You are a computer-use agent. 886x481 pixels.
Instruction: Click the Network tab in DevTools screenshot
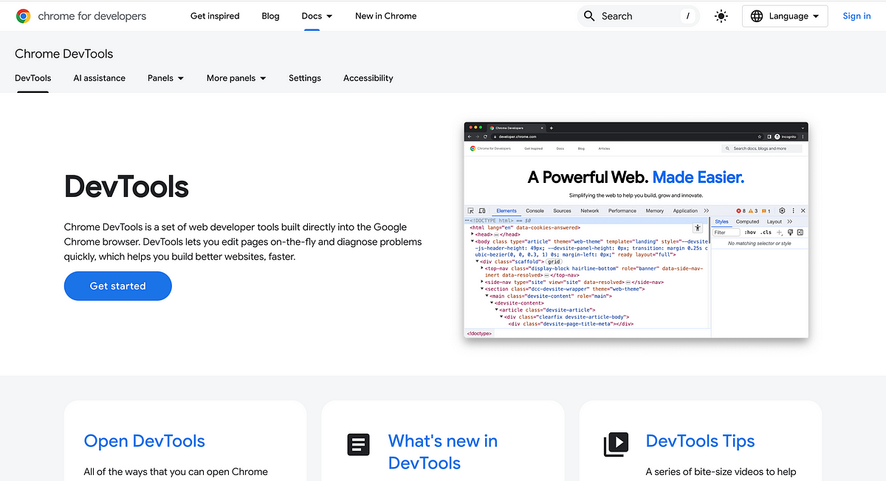point(590,210)
